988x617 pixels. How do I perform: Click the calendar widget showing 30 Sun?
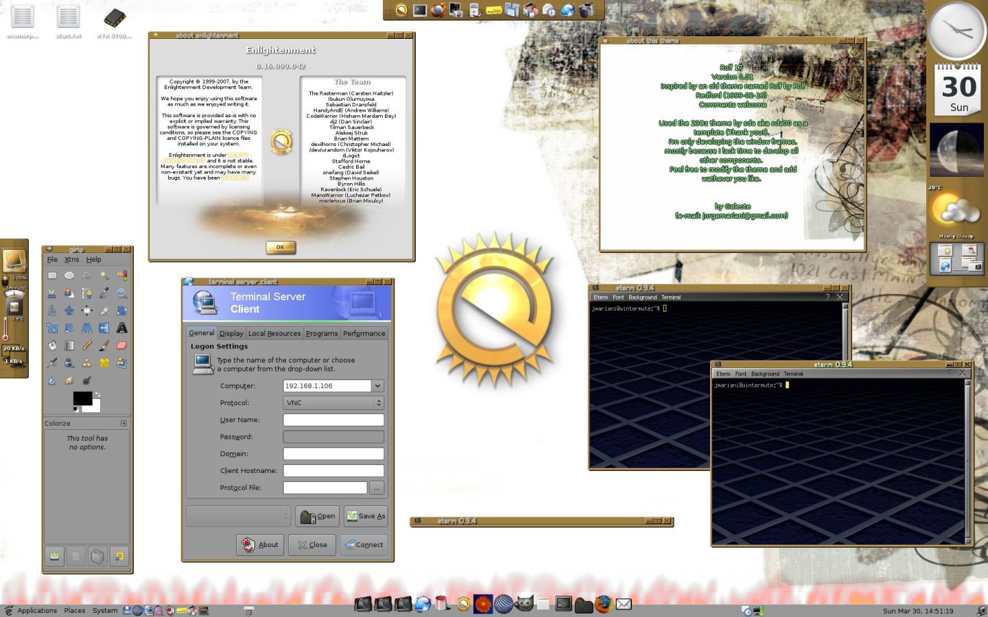tap(958, 90)
